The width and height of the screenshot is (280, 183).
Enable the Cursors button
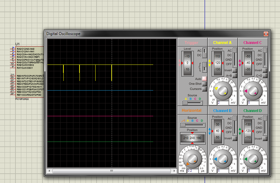click(x=204, y=89)
